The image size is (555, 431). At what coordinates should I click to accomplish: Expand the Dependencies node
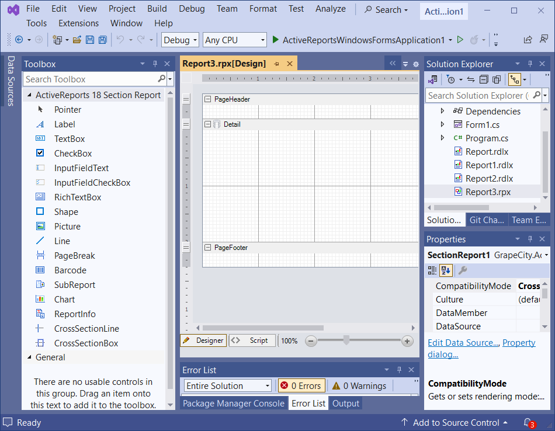tap(442, 111)
